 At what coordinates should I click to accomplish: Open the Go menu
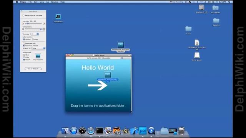[x=48, y=2]
